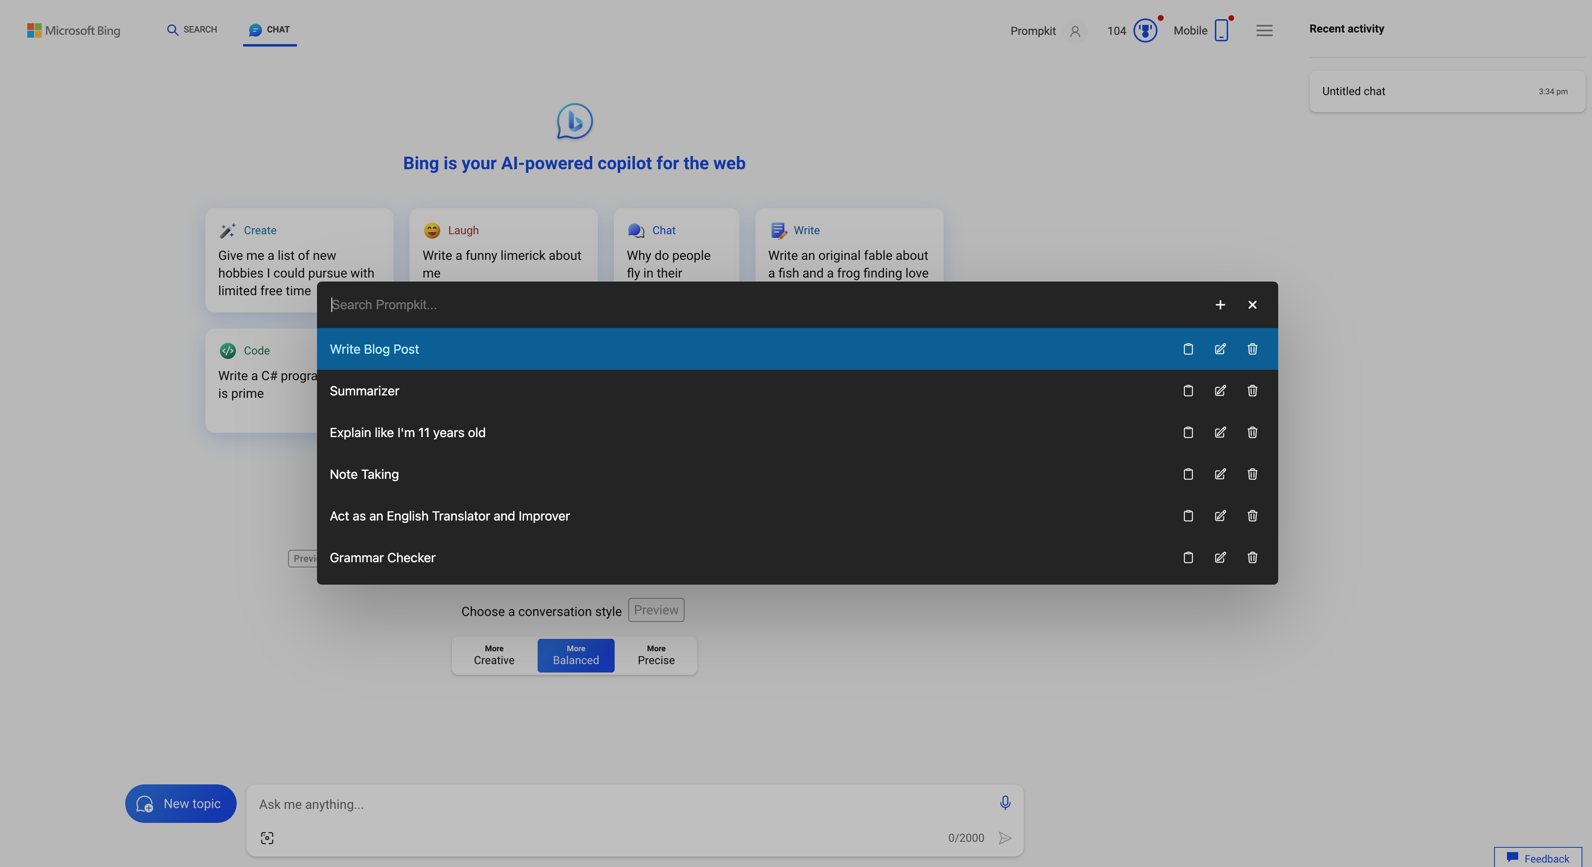Select More Precise conversation style
The width and height of the screenshot is (1592, 867).
(656, 655)
